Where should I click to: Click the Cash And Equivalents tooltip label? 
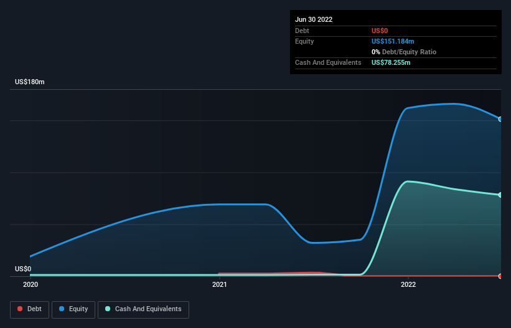[x=328, y=62]
